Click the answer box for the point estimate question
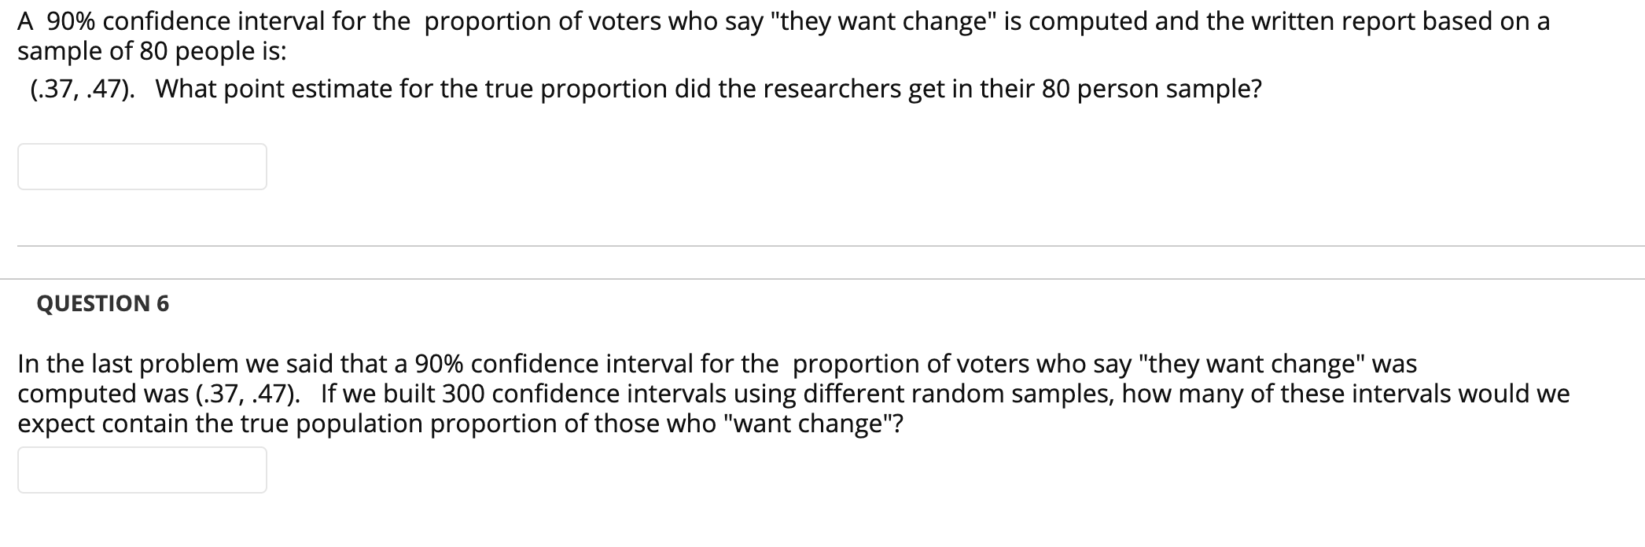Image resolution: width=1645 pixels, height=547 pixels. tap(142, 167)
